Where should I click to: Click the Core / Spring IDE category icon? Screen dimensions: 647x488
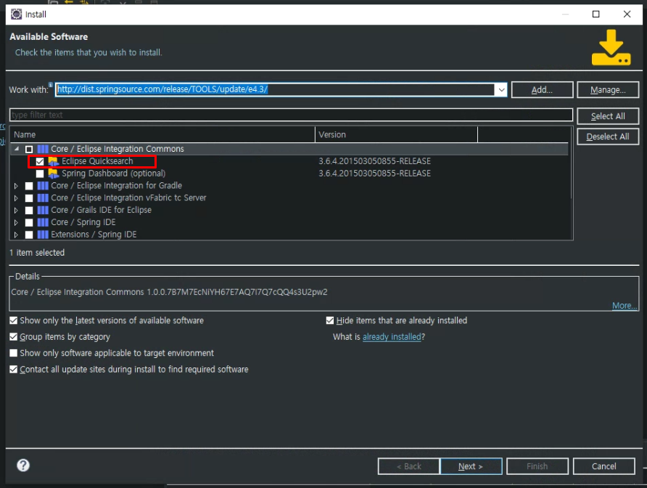tap(43, 222)
